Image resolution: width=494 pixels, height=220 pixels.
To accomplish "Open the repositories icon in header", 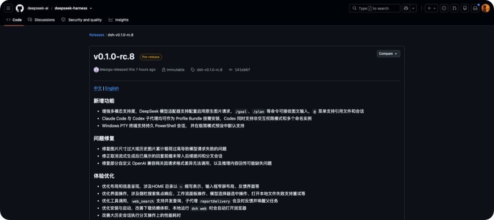I will [x=465, y=8].
